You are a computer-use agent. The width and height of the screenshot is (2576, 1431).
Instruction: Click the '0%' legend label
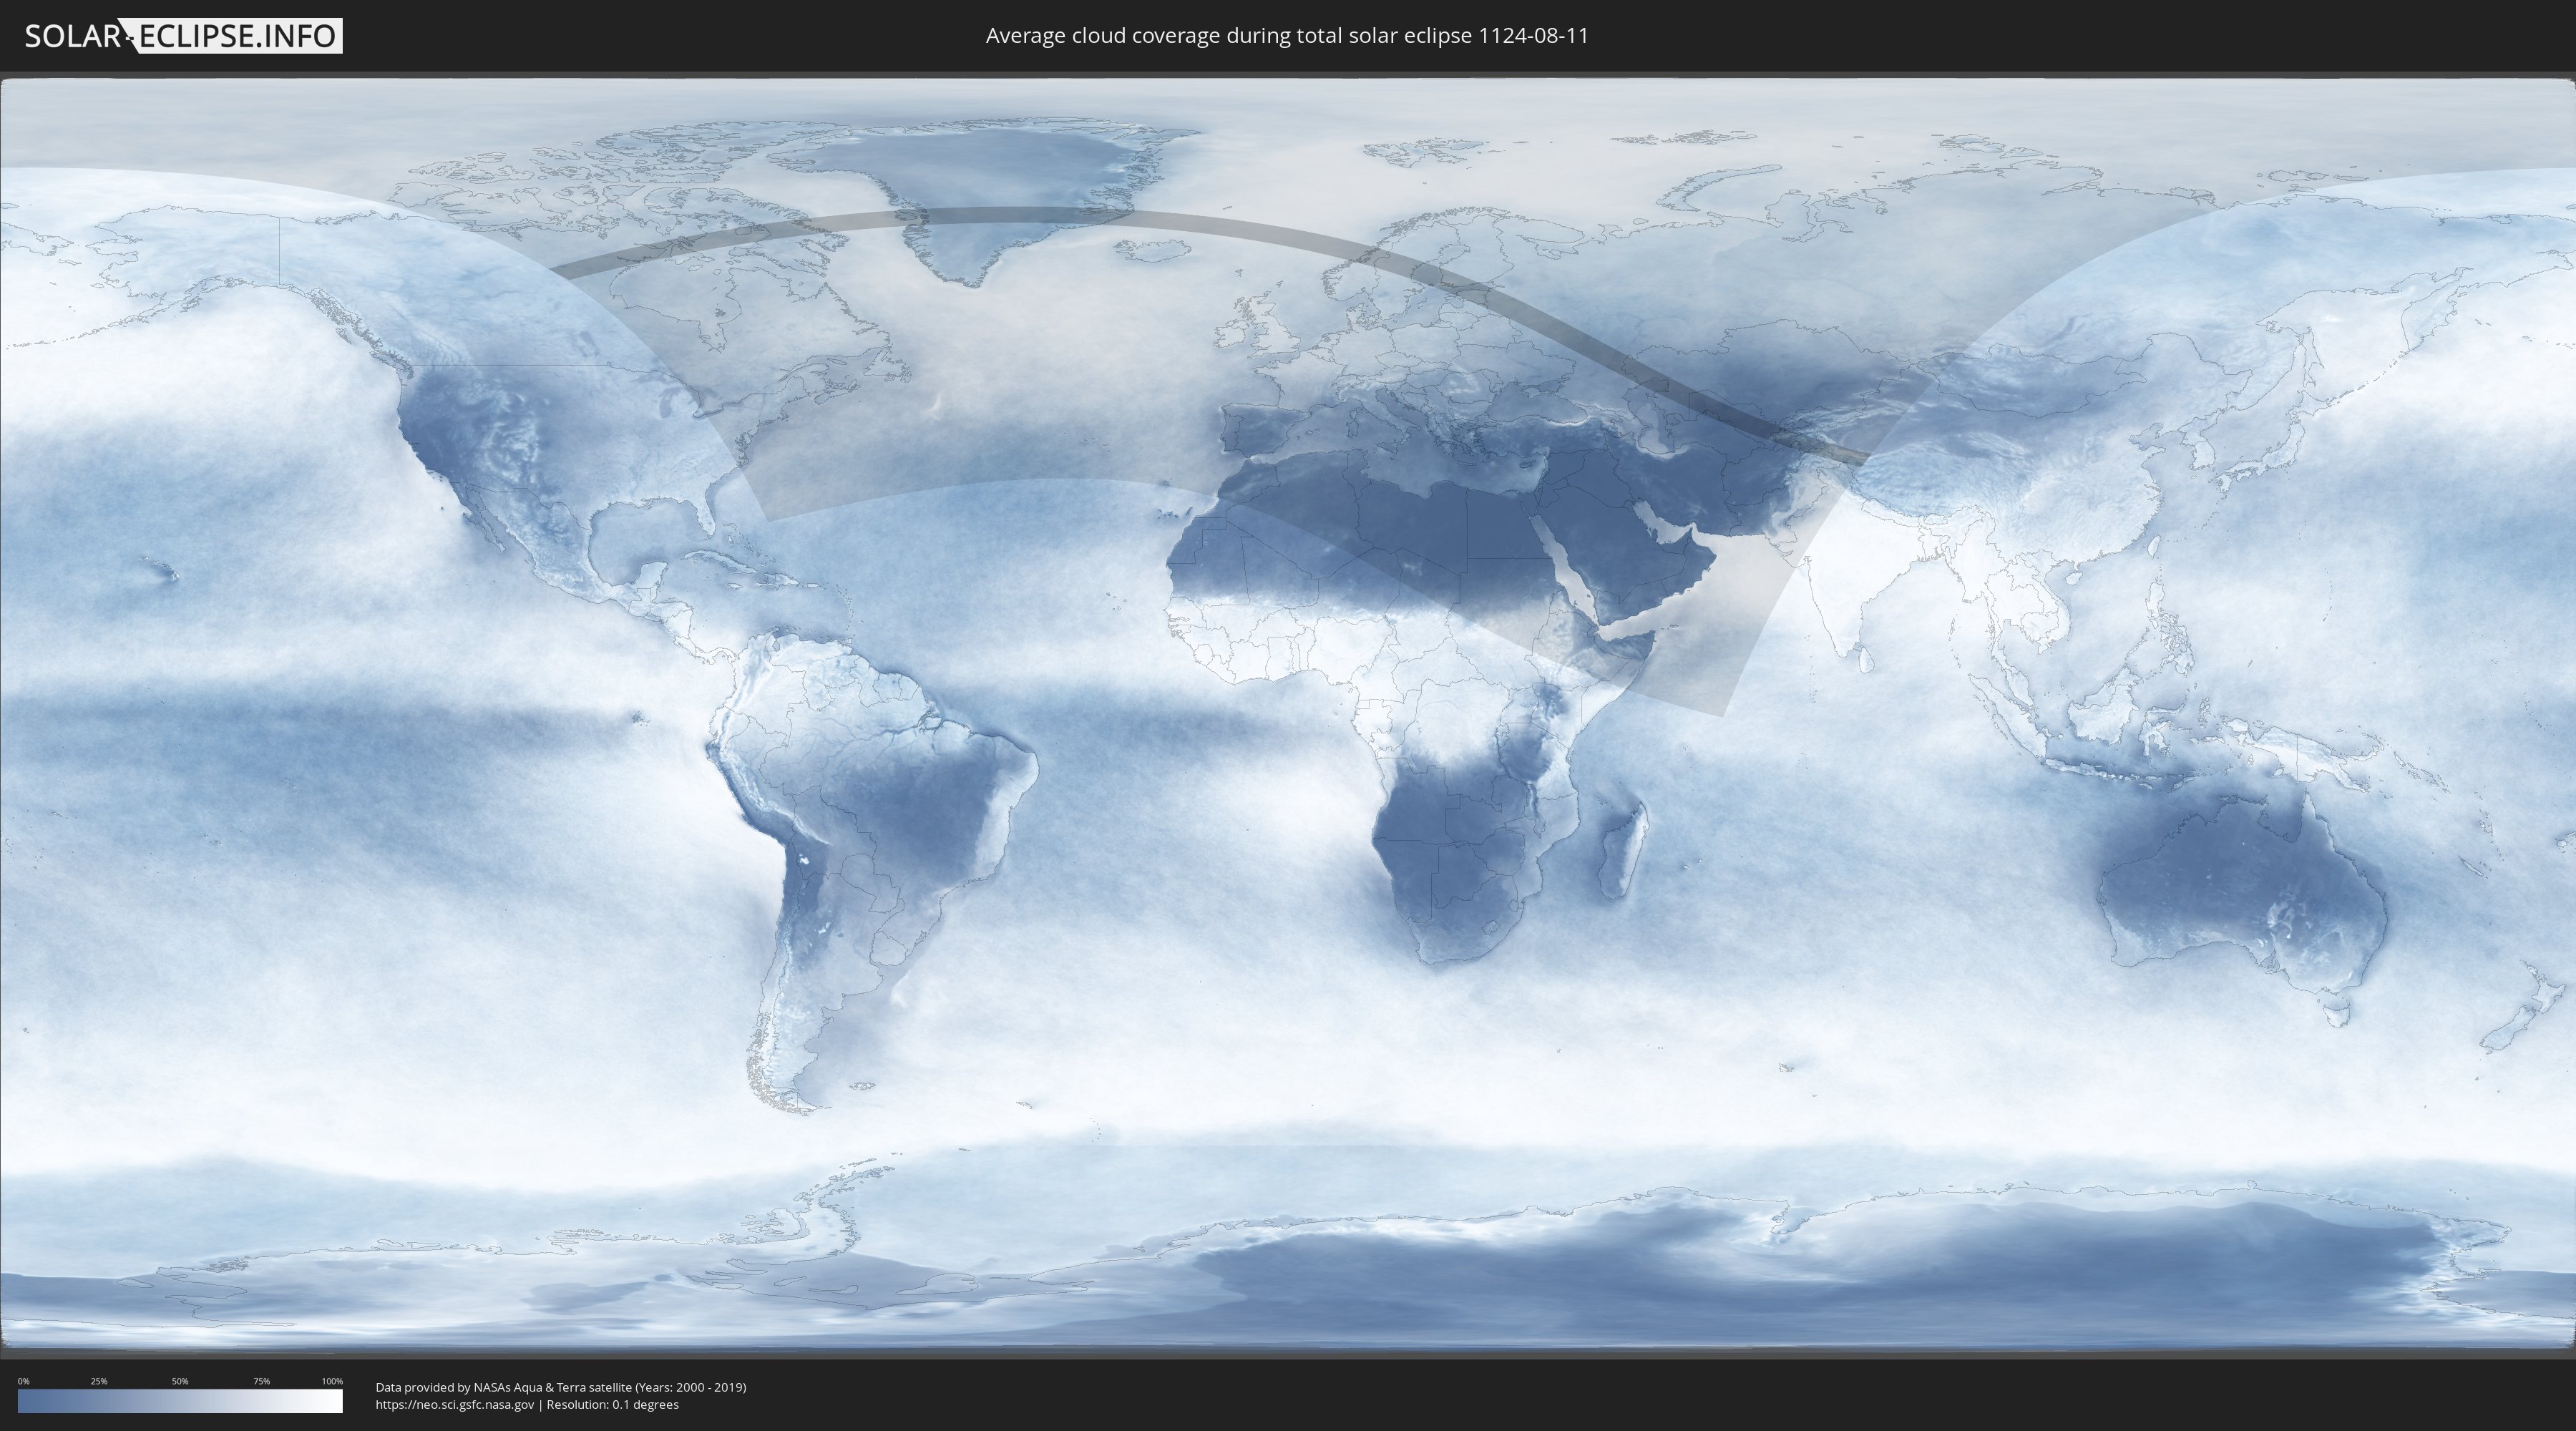click(x=24, y=1381)
